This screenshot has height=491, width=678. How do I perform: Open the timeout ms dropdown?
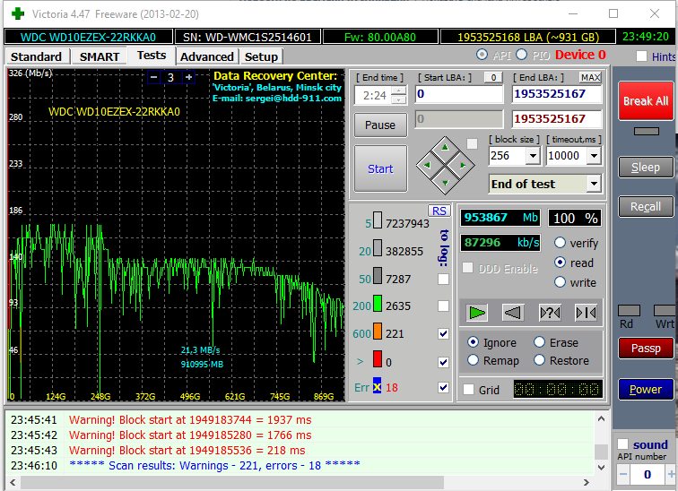[x=593, y=156]
